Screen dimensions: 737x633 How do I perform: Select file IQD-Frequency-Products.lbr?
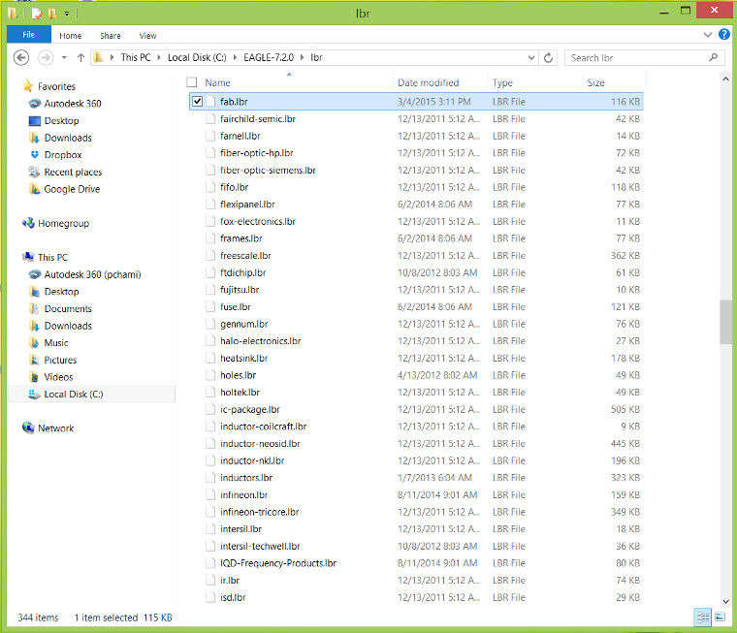tap(278, 563)
